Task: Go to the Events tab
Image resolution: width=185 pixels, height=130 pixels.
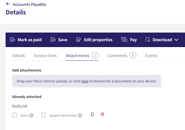Action: (x=151, y=56)
